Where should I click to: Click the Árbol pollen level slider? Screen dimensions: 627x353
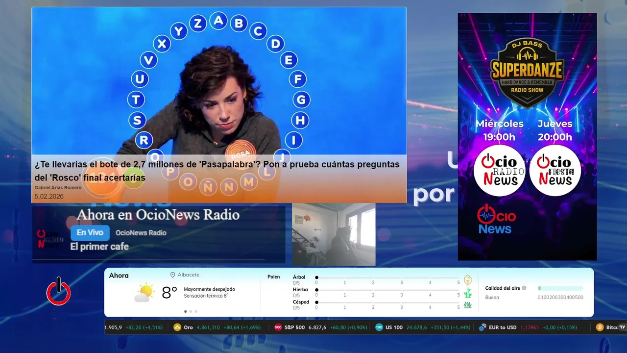pos(387,277)
